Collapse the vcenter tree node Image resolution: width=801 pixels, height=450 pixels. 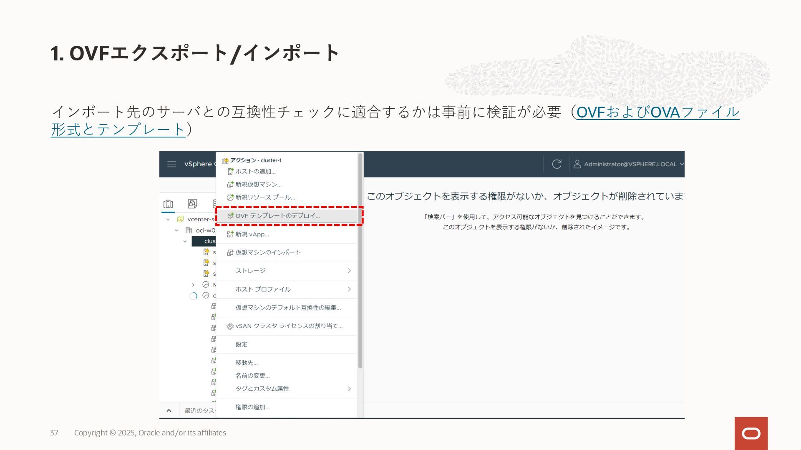168,219
